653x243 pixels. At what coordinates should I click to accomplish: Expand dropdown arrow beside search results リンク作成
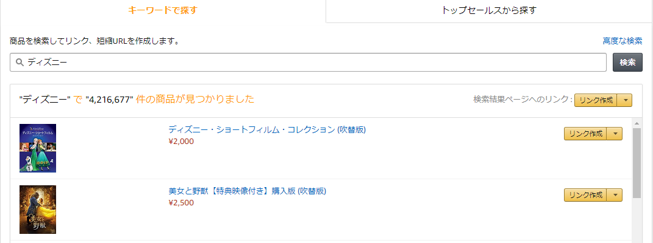pos(625,100)
